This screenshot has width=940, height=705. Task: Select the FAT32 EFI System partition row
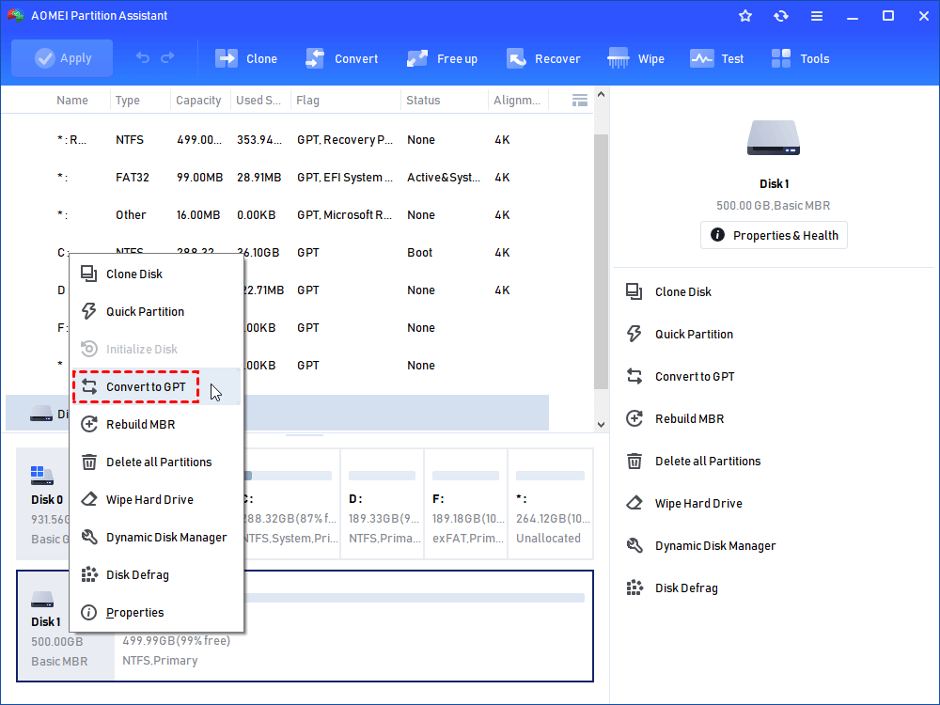coord(275,178)
